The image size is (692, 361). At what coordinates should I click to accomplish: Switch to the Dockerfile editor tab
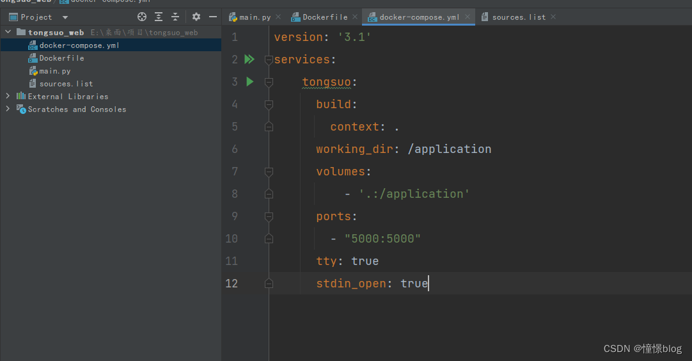point(325,17)
